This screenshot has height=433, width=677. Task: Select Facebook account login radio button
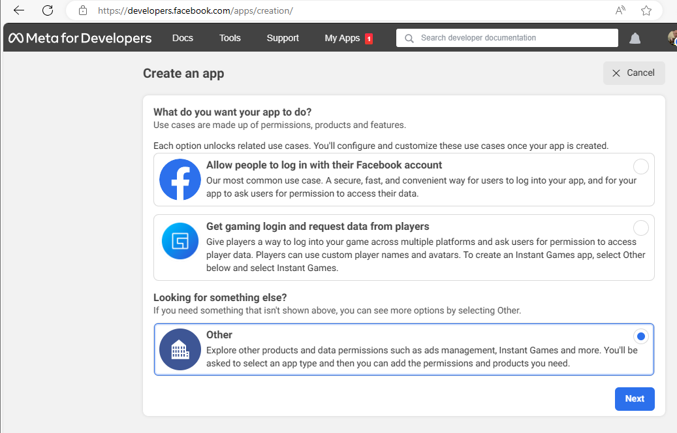[641, 167]
